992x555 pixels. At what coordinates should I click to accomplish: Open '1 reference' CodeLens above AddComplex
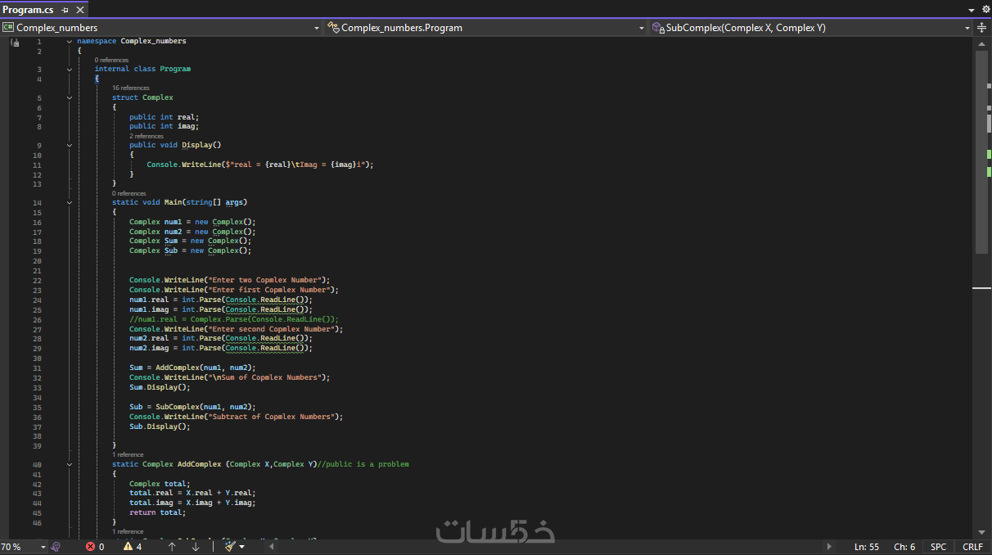click(128, 454)
